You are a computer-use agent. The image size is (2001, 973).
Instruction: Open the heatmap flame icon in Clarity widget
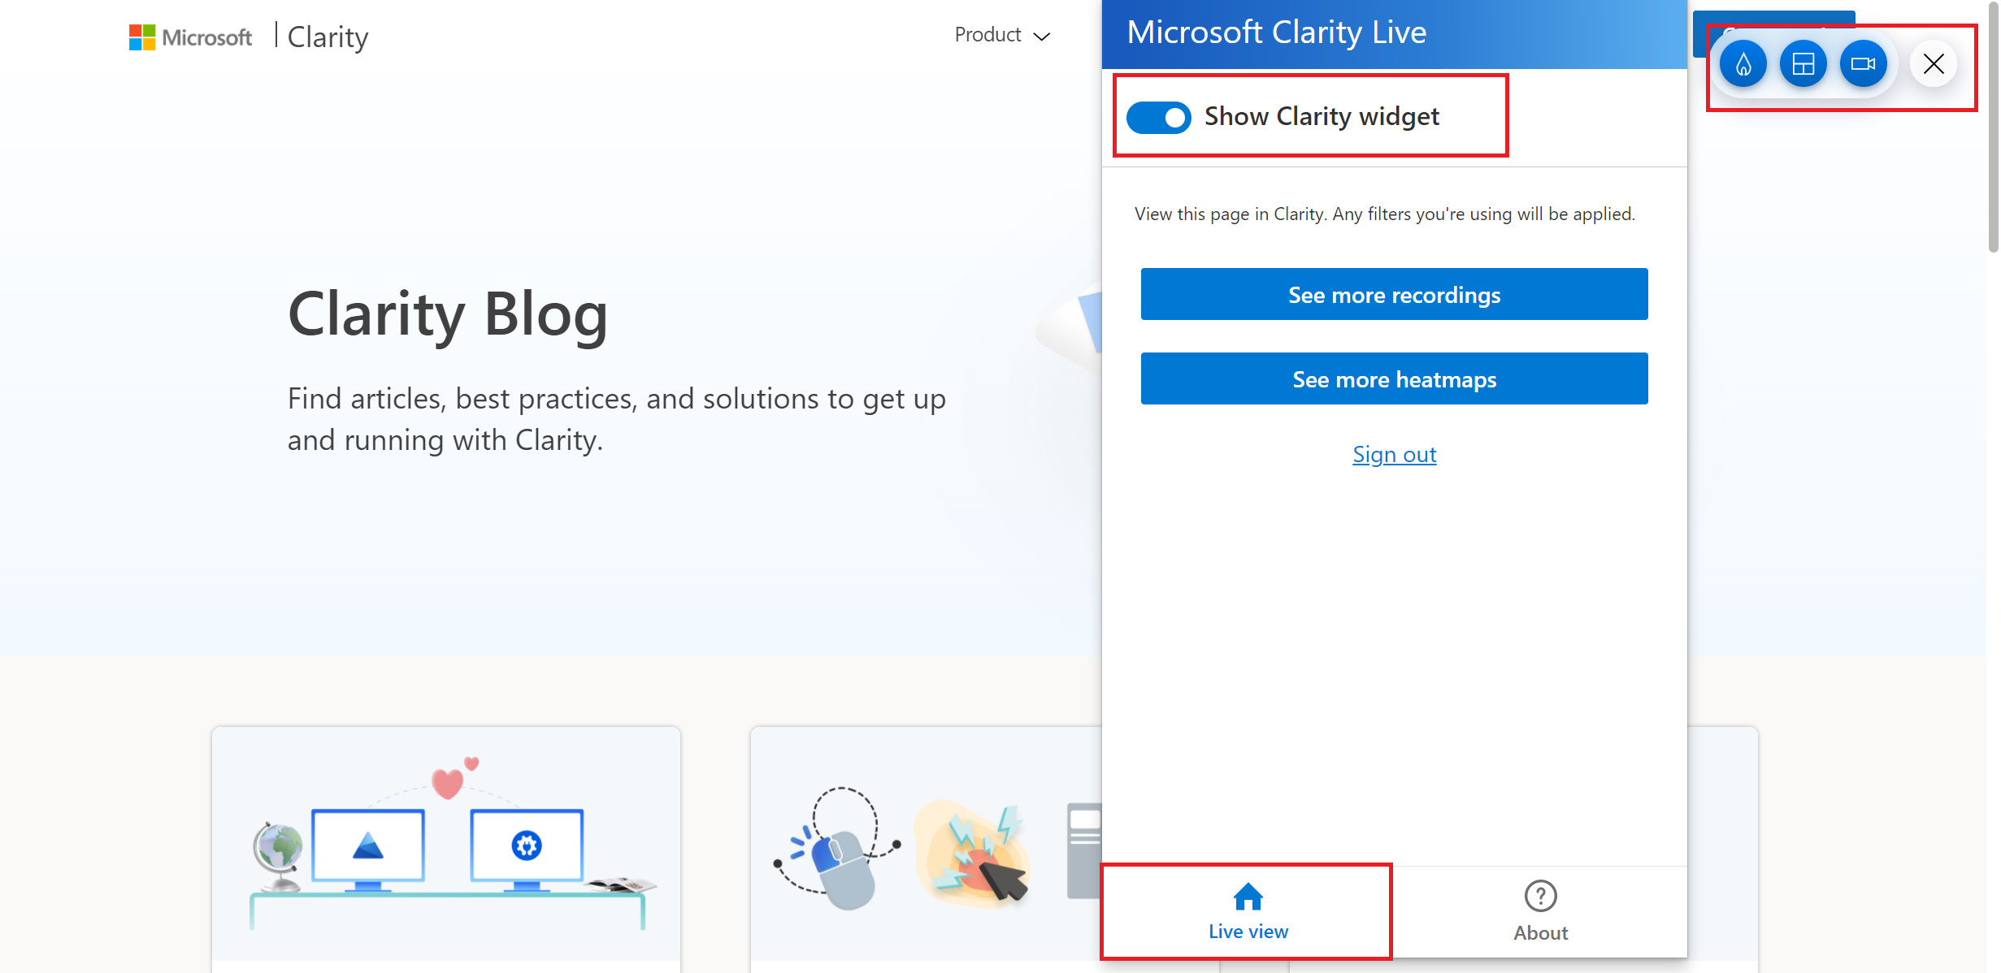point(1743,64)
